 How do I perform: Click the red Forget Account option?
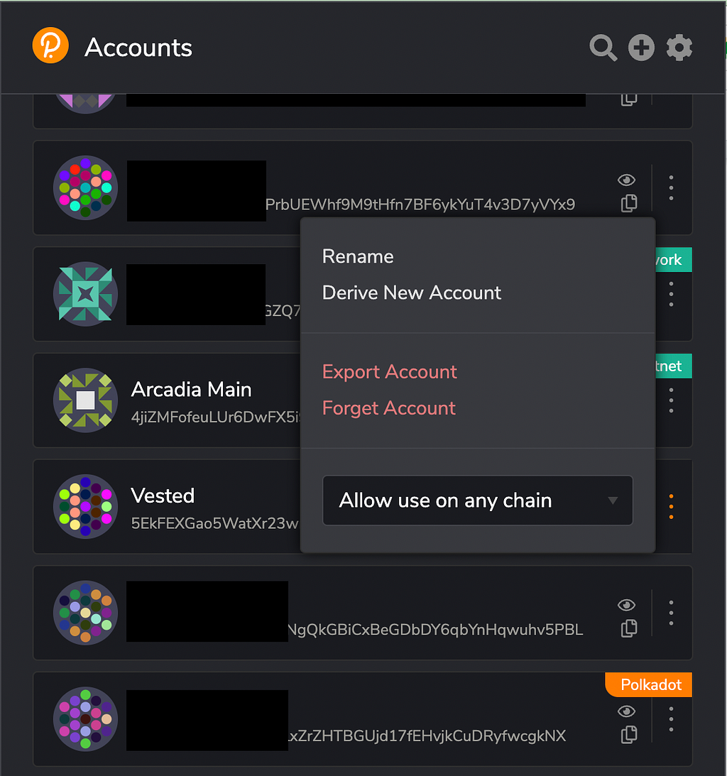point(389,408)
